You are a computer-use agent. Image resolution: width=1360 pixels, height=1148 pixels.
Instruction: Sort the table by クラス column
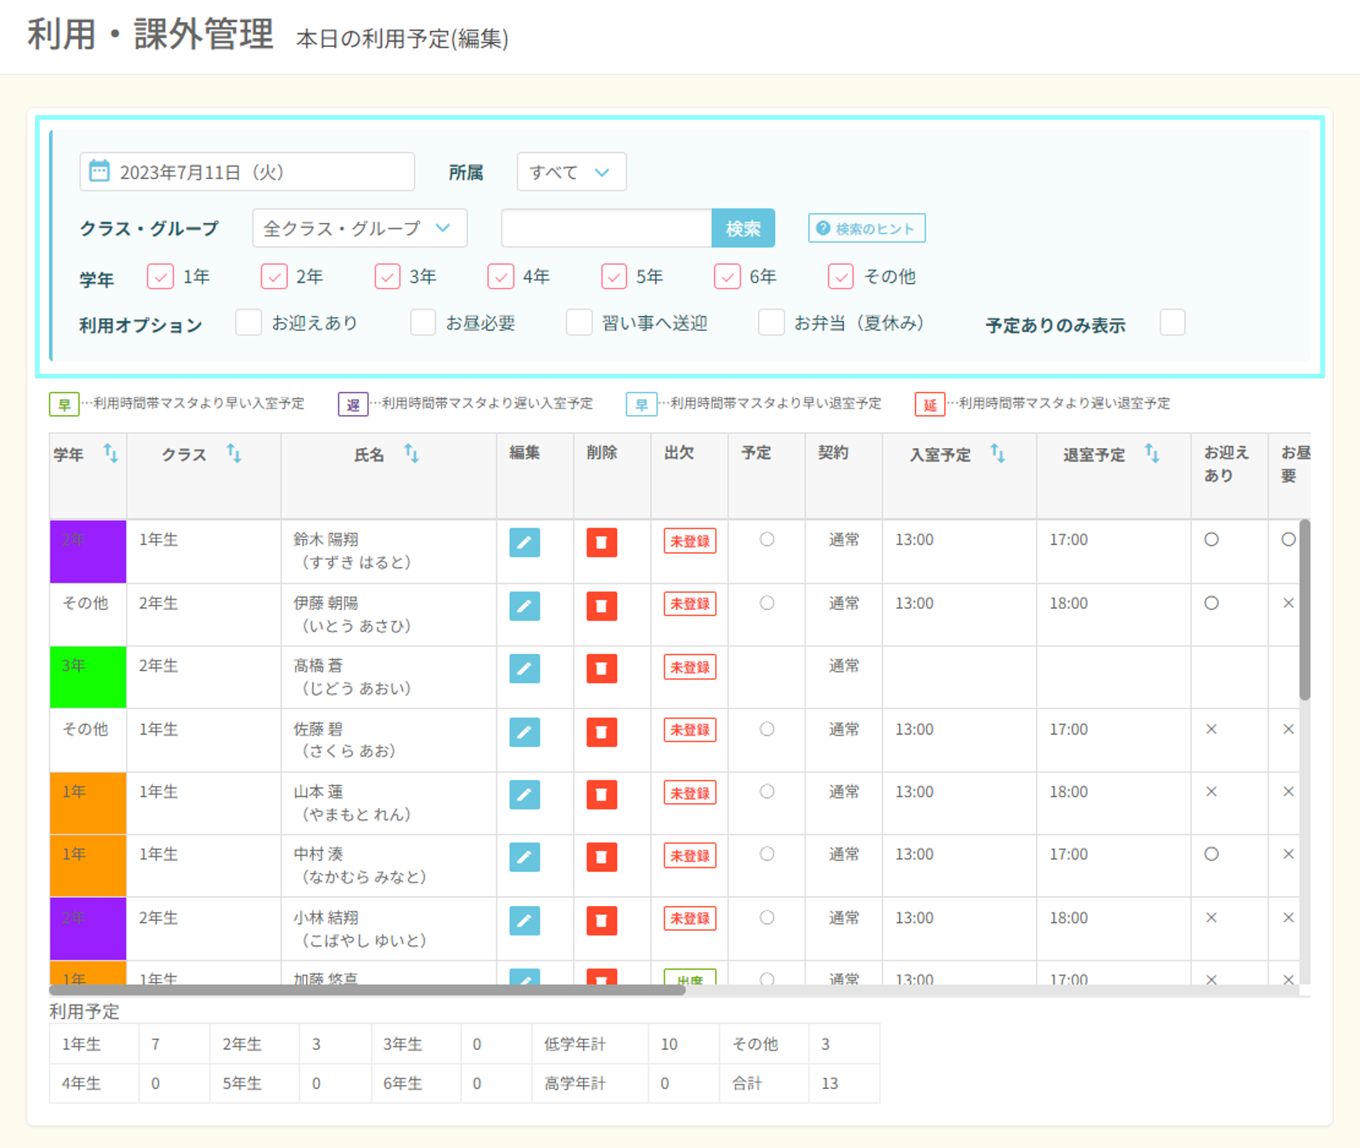tap(234, 454)
